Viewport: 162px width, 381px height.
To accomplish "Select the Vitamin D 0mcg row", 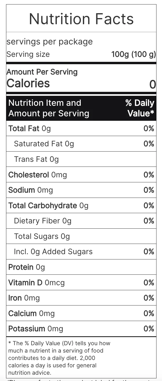I will 81,283.
